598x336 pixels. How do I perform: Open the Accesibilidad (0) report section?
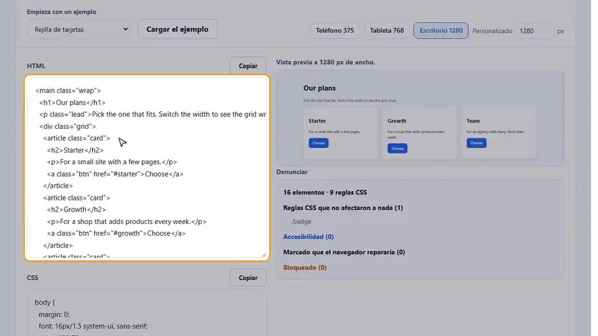tap(308, 236)
